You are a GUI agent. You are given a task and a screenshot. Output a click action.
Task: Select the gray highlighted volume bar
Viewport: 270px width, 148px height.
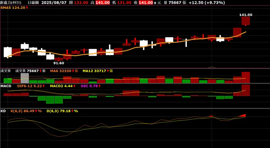25,78
